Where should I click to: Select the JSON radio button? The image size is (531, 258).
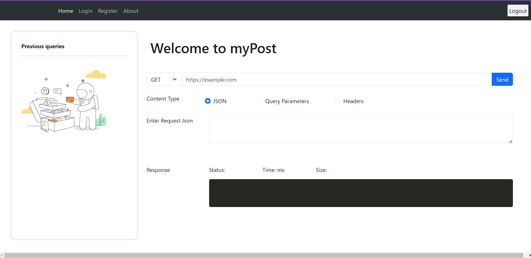tap(208, 101)
